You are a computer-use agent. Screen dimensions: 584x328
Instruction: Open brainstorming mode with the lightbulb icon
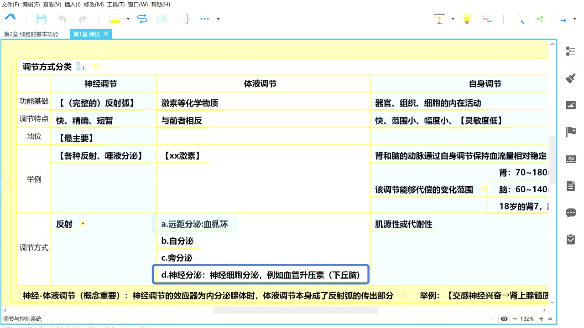pos(467,19)
